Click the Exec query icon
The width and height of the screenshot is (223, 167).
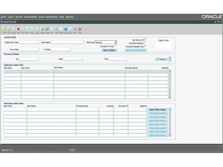61,29
